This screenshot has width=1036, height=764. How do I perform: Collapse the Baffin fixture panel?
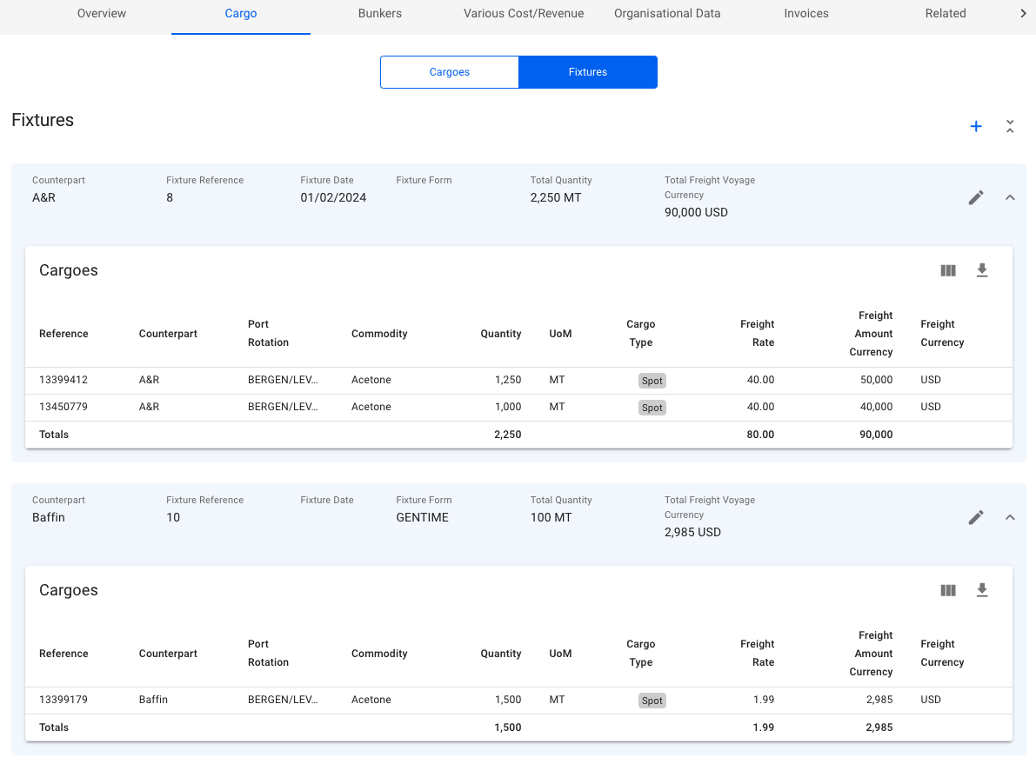pyautogui.click(x=1010, y=518)
